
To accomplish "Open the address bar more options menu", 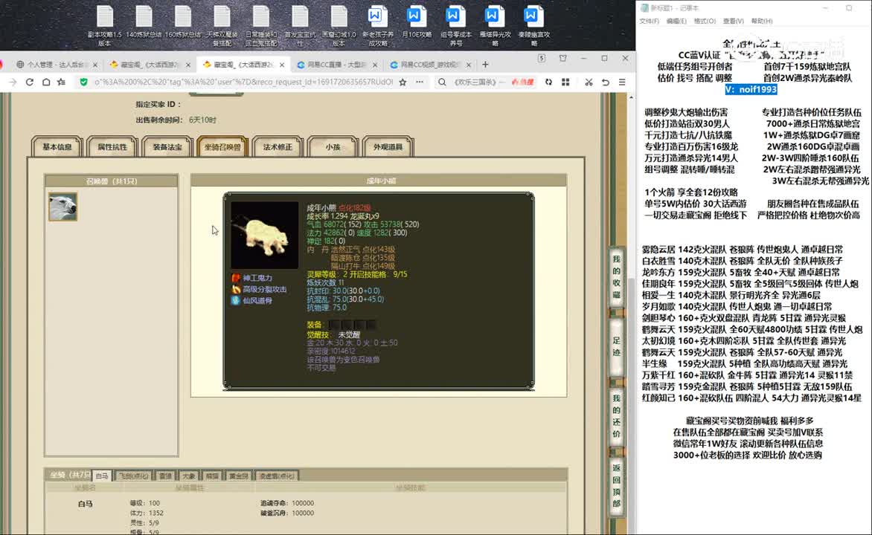I will (x=420, y=82).
